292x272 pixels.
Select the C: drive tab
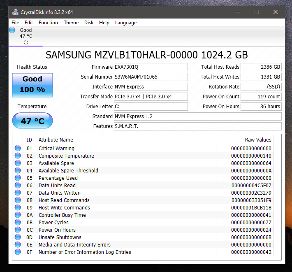[x=26, y=36]
